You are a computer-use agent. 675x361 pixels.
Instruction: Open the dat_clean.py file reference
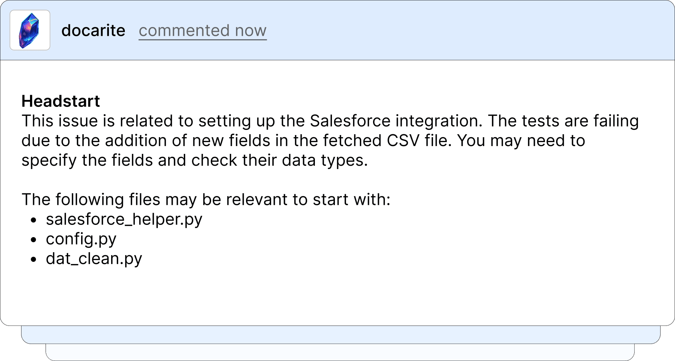pyautogui.click(x=94, y=258)
